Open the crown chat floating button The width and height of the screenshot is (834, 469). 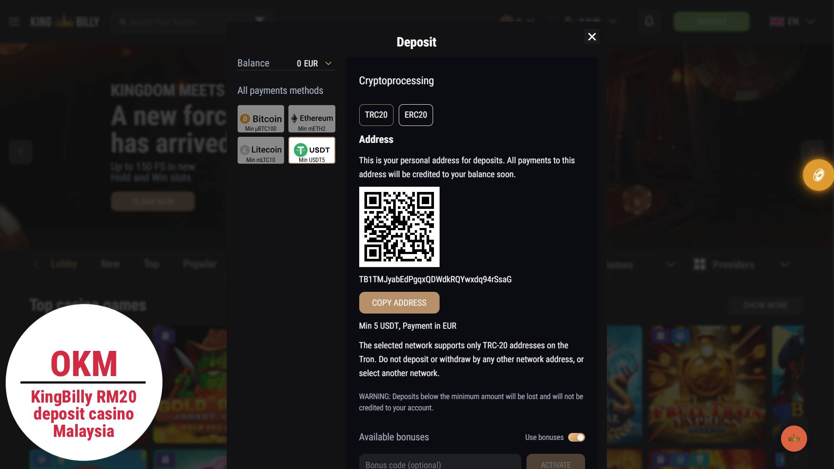794,439
